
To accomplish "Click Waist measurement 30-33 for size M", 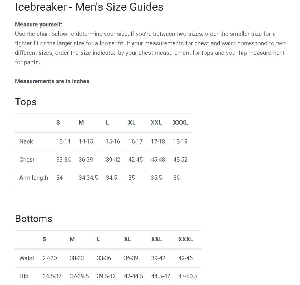I will (77, 258).
